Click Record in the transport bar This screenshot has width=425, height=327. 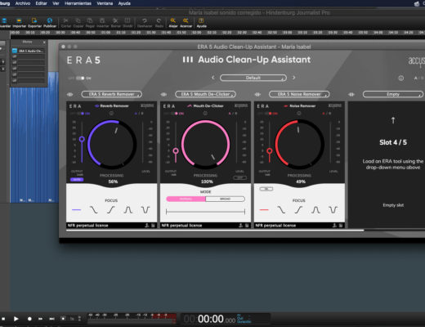(29, 319)
